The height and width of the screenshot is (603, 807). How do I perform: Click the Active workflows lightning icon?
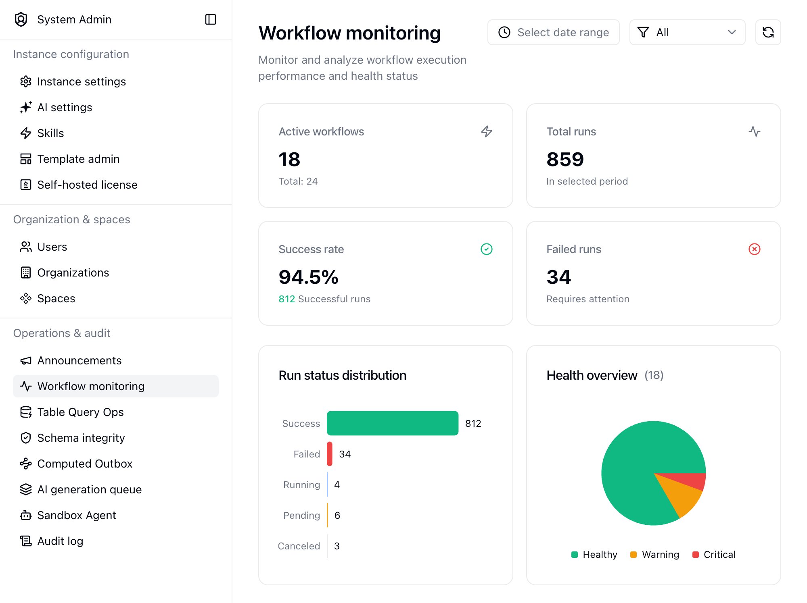486,131
